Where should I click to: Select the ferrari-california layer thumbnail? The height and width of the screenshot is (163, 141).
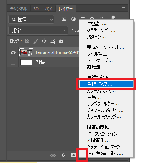(x=26, y=52)
